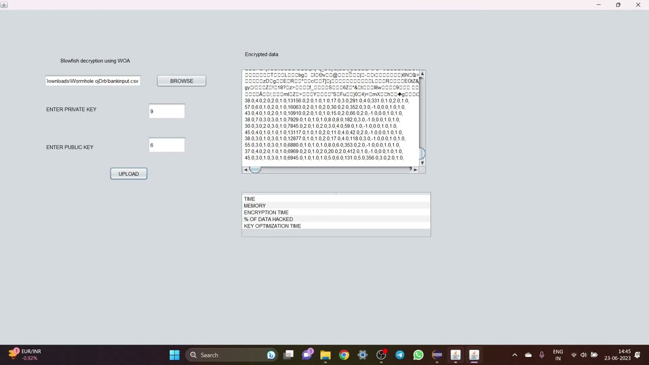Open OBS Studio from the taskbar
Screen dimensions: 649x365
pos(381,355)
